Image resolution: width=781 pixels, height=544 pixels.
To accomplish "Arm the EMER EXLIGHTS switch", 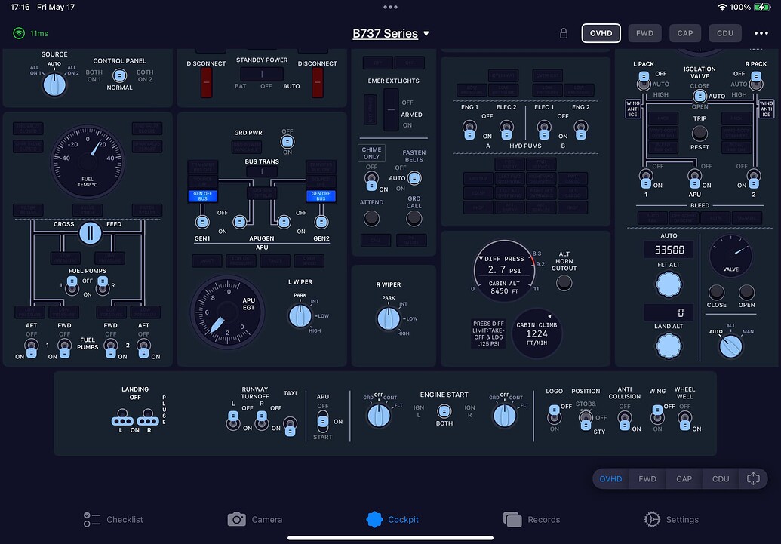I will pyautogui.click(x=389, y=111).
